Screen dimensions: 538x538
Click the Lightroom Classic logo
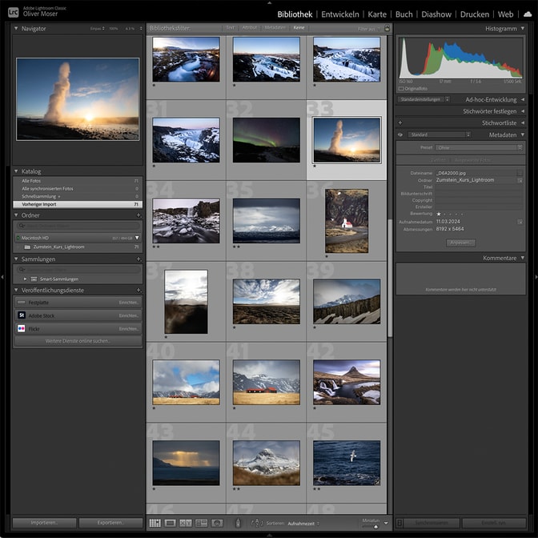coord(13,12)
